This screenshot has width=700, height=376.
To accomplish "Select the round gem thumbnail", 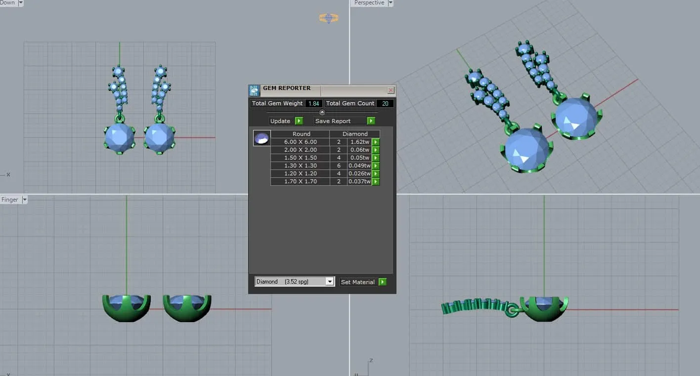I will pyautogui.click(x=262, y=138).
